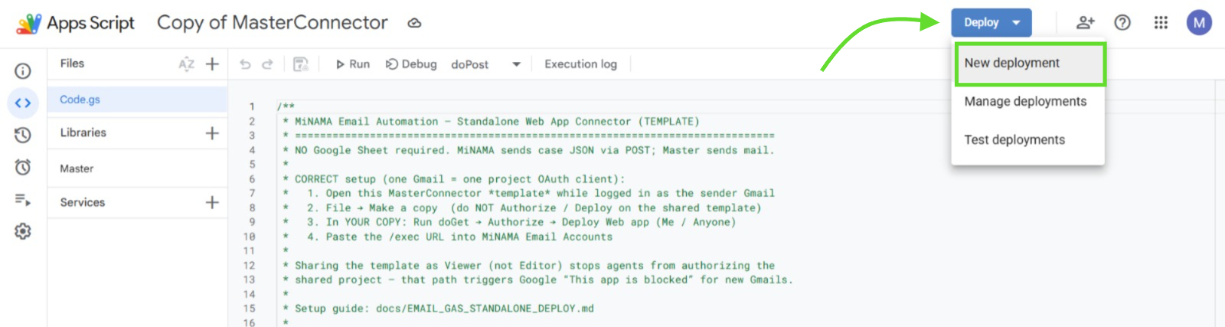Open the doPost function selector dropdown

[485, 64]
